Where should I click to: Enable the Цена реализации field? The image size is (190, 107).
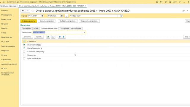24,58
